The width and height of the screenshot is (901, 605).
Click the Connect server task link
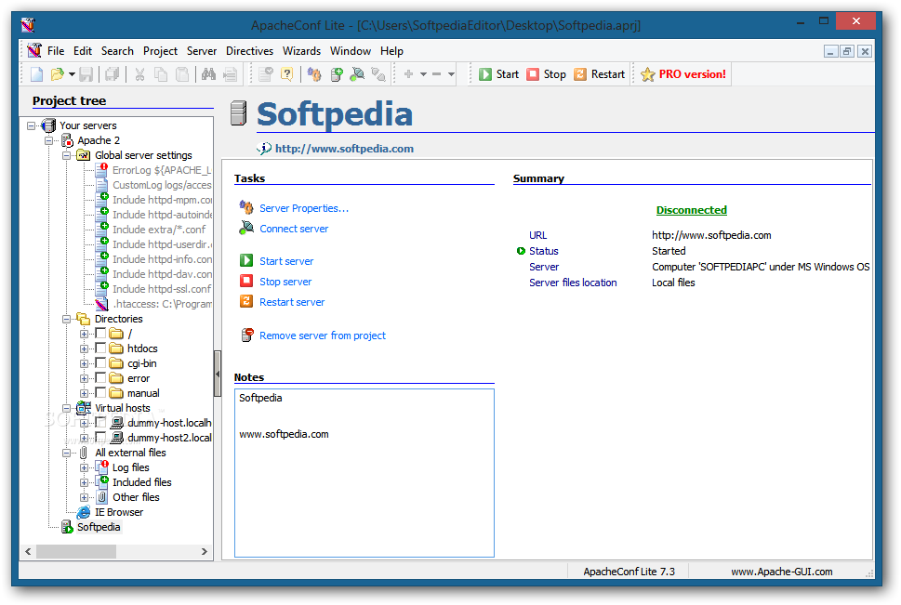pos(294,229)
